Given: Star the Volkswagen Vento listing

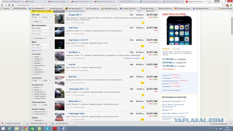Looking at the screenshot, I should click(67, 114).
